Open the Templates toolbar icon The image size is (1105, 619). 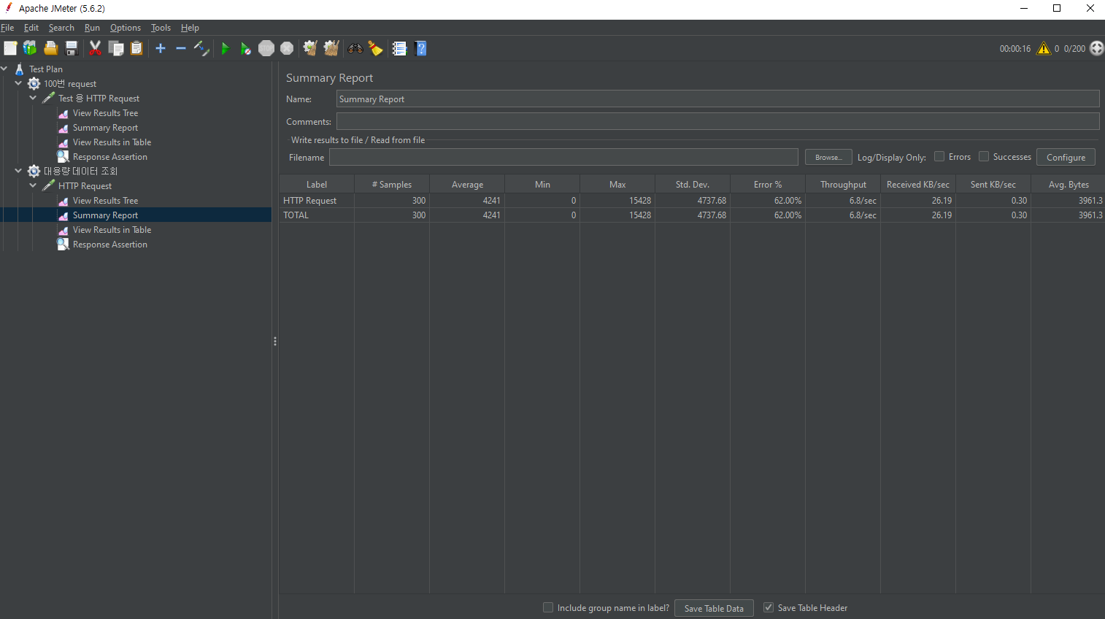(30, 48)
